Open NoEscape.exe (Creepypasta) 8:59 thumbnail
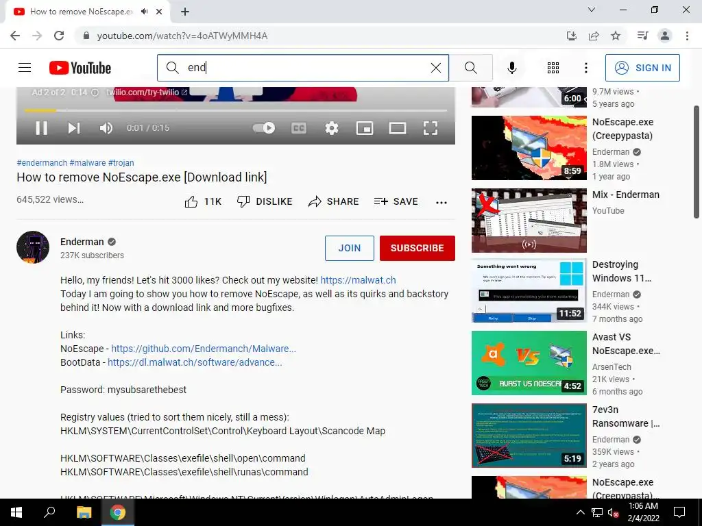The image size is (702, 526). (x=529, y=148)
